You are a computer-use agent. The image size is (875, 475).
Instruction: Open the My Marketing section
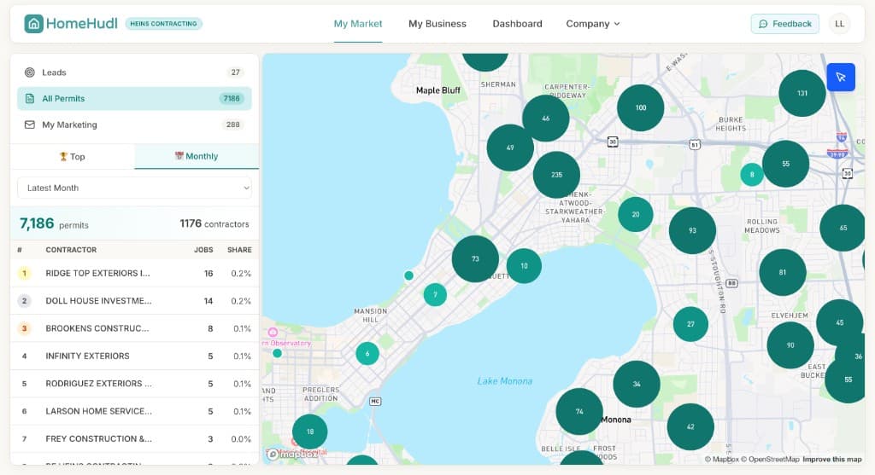click(x=134, y=125)
